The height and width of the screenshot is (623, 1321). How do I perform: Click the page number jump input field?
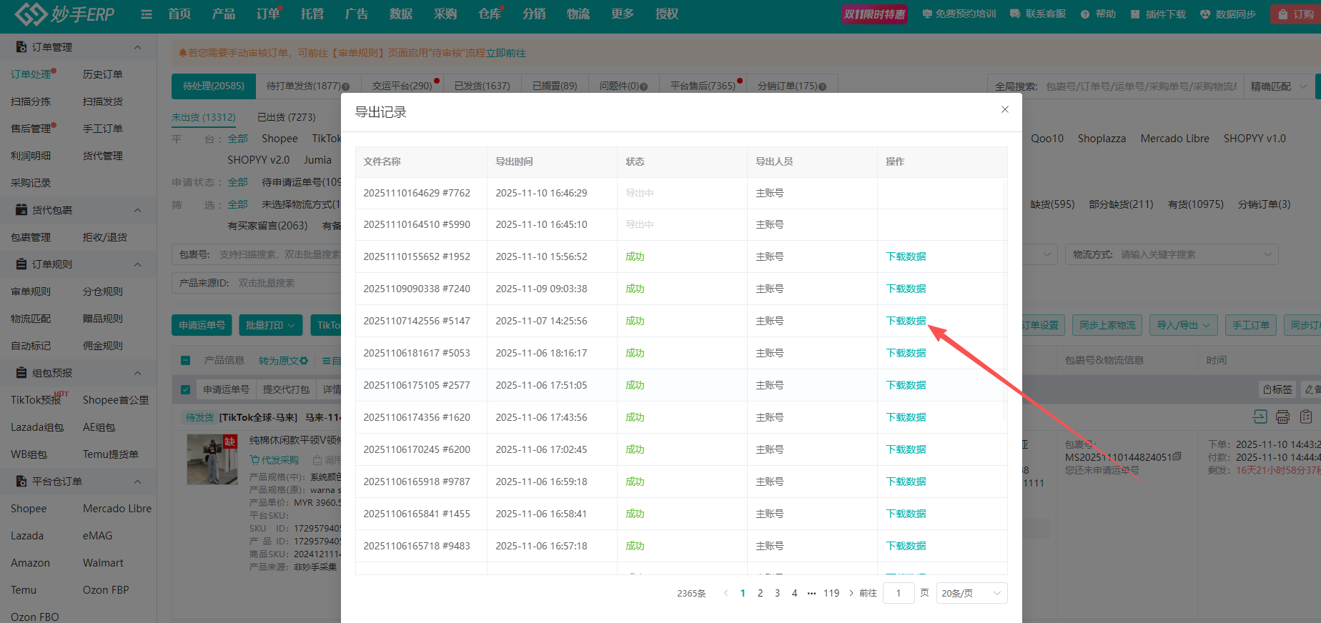[x=898, y=593]
